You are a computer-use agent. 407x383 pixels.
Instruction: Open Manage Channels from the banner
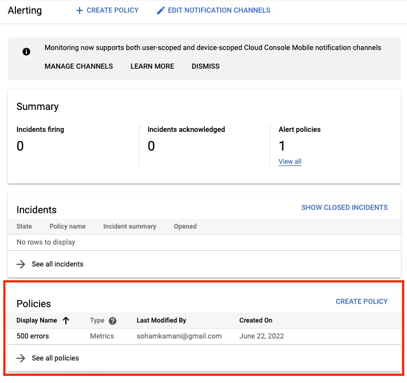coord(79,66)
